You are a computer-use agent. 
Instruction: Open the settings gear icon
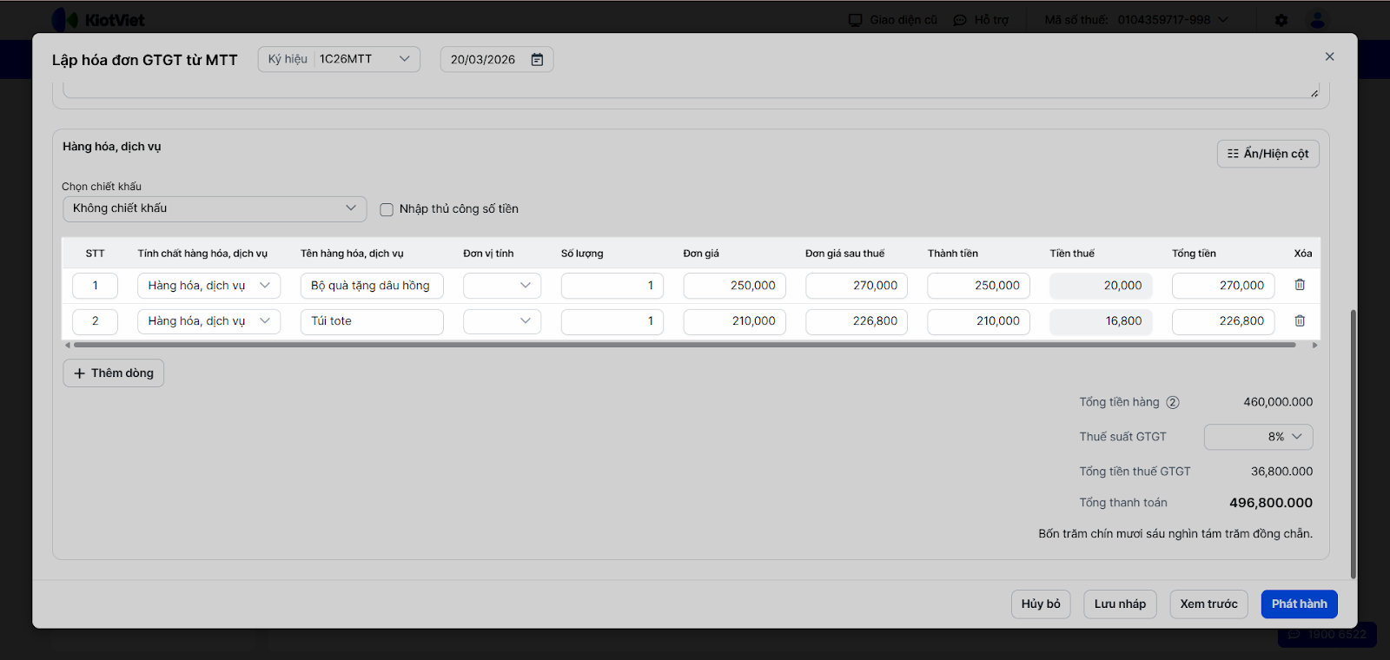1281,20
